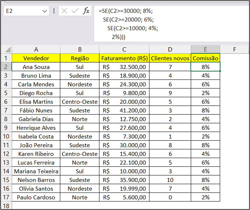Select the cell Mariana Teixeira
Viewport: 250px width, 210px height.
(36, 171)
